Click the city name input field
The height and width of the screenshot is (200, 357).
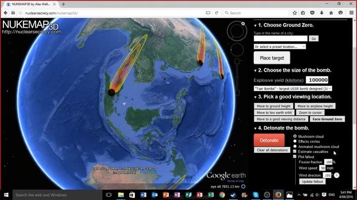281,38
